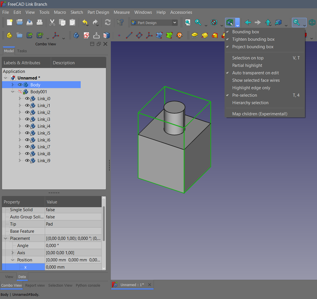Screen dimensions: 317x299
Task: Click the Undo arrow icon
Action: 85,22
